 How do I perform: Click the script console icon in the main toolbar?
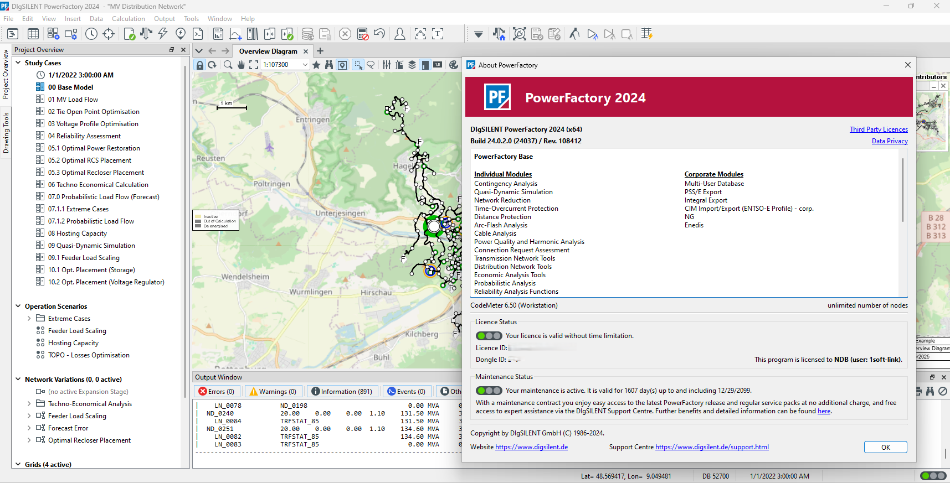tap(198, 34)
